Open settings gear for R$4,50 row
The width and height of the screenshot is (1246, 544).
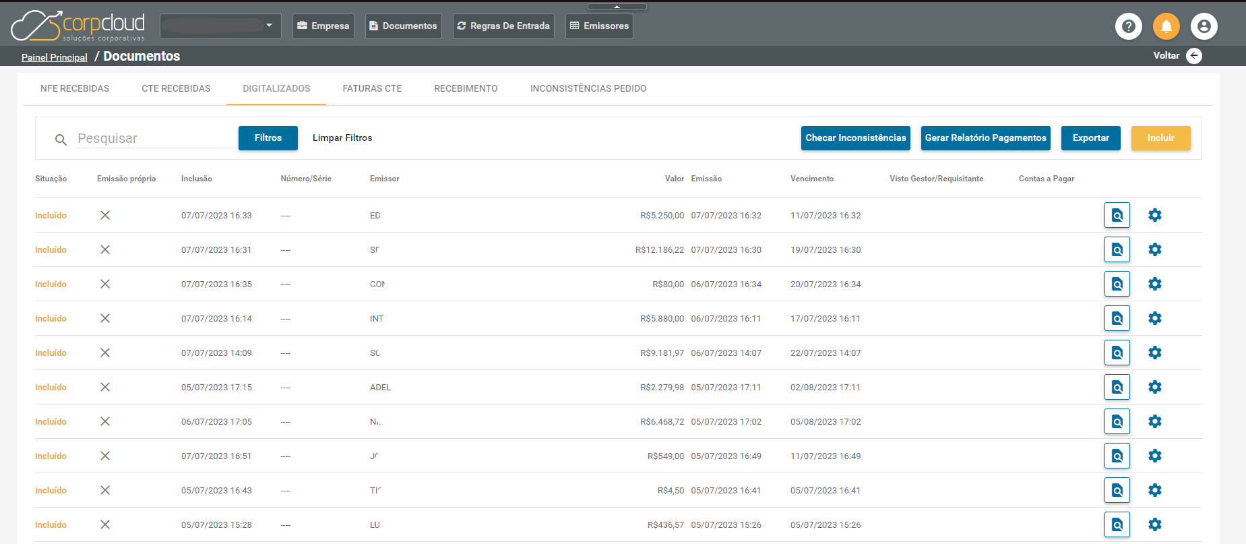(x=1155, y=490)
